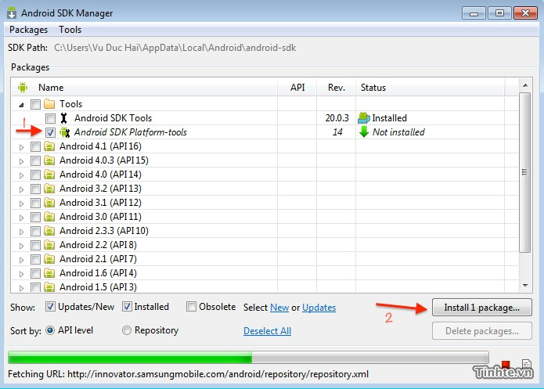Image resolution: width=544 pixels, height=389 pixels.
Task: Click the Android SDK Platform-tools package icon
Action: [x=64, y=132]
